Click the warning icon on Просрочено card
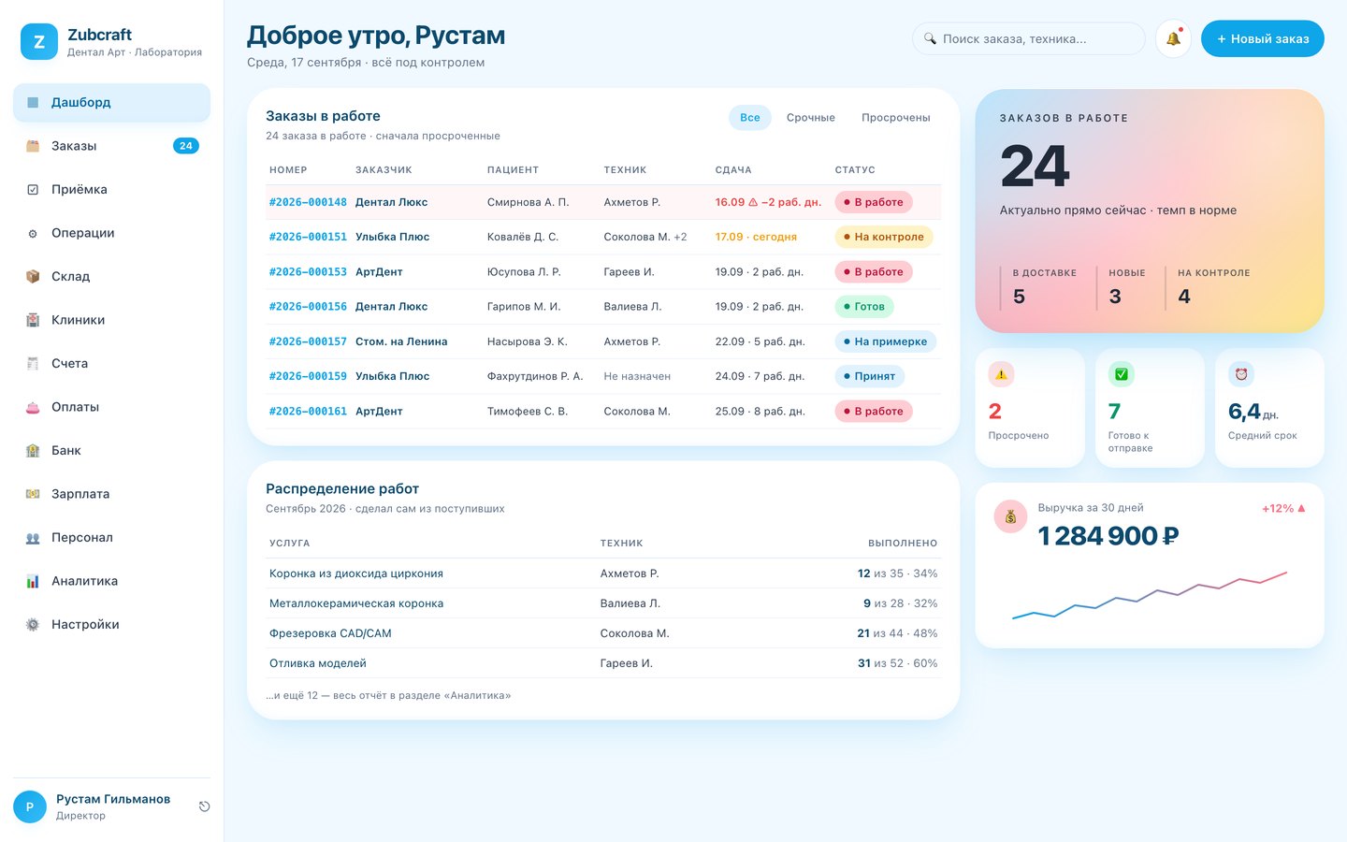This screenshot has height=842, width=1347. [x=1002, y=374]
